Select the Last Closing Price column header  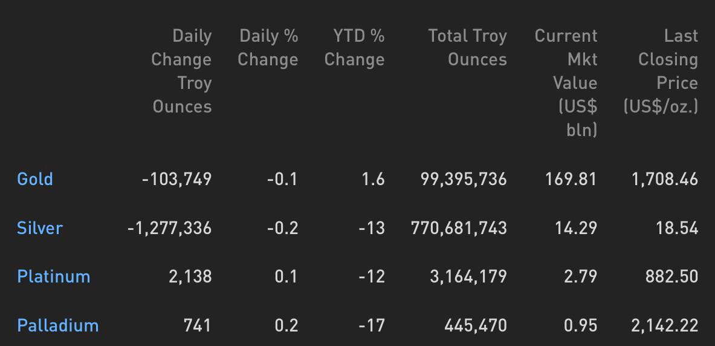tap(661, 71)
